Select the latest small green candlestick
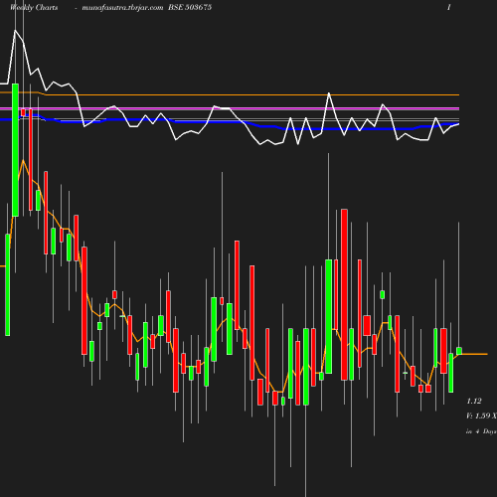 click(459, 351)
